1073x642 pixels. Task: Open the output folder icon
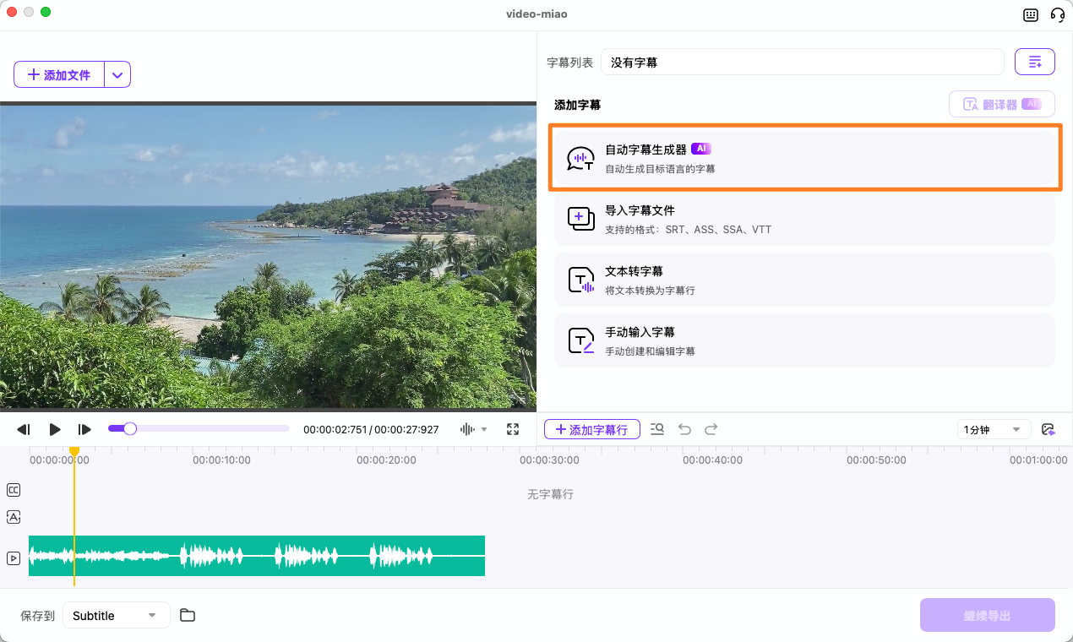coord(188,615)
